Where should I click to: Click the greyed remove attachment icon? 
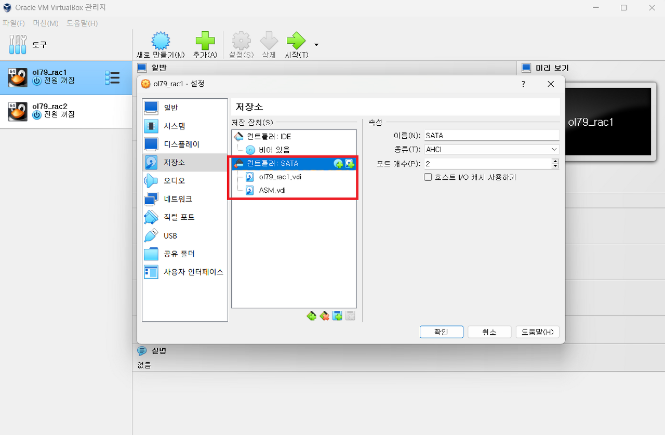[x=350, y=315]
